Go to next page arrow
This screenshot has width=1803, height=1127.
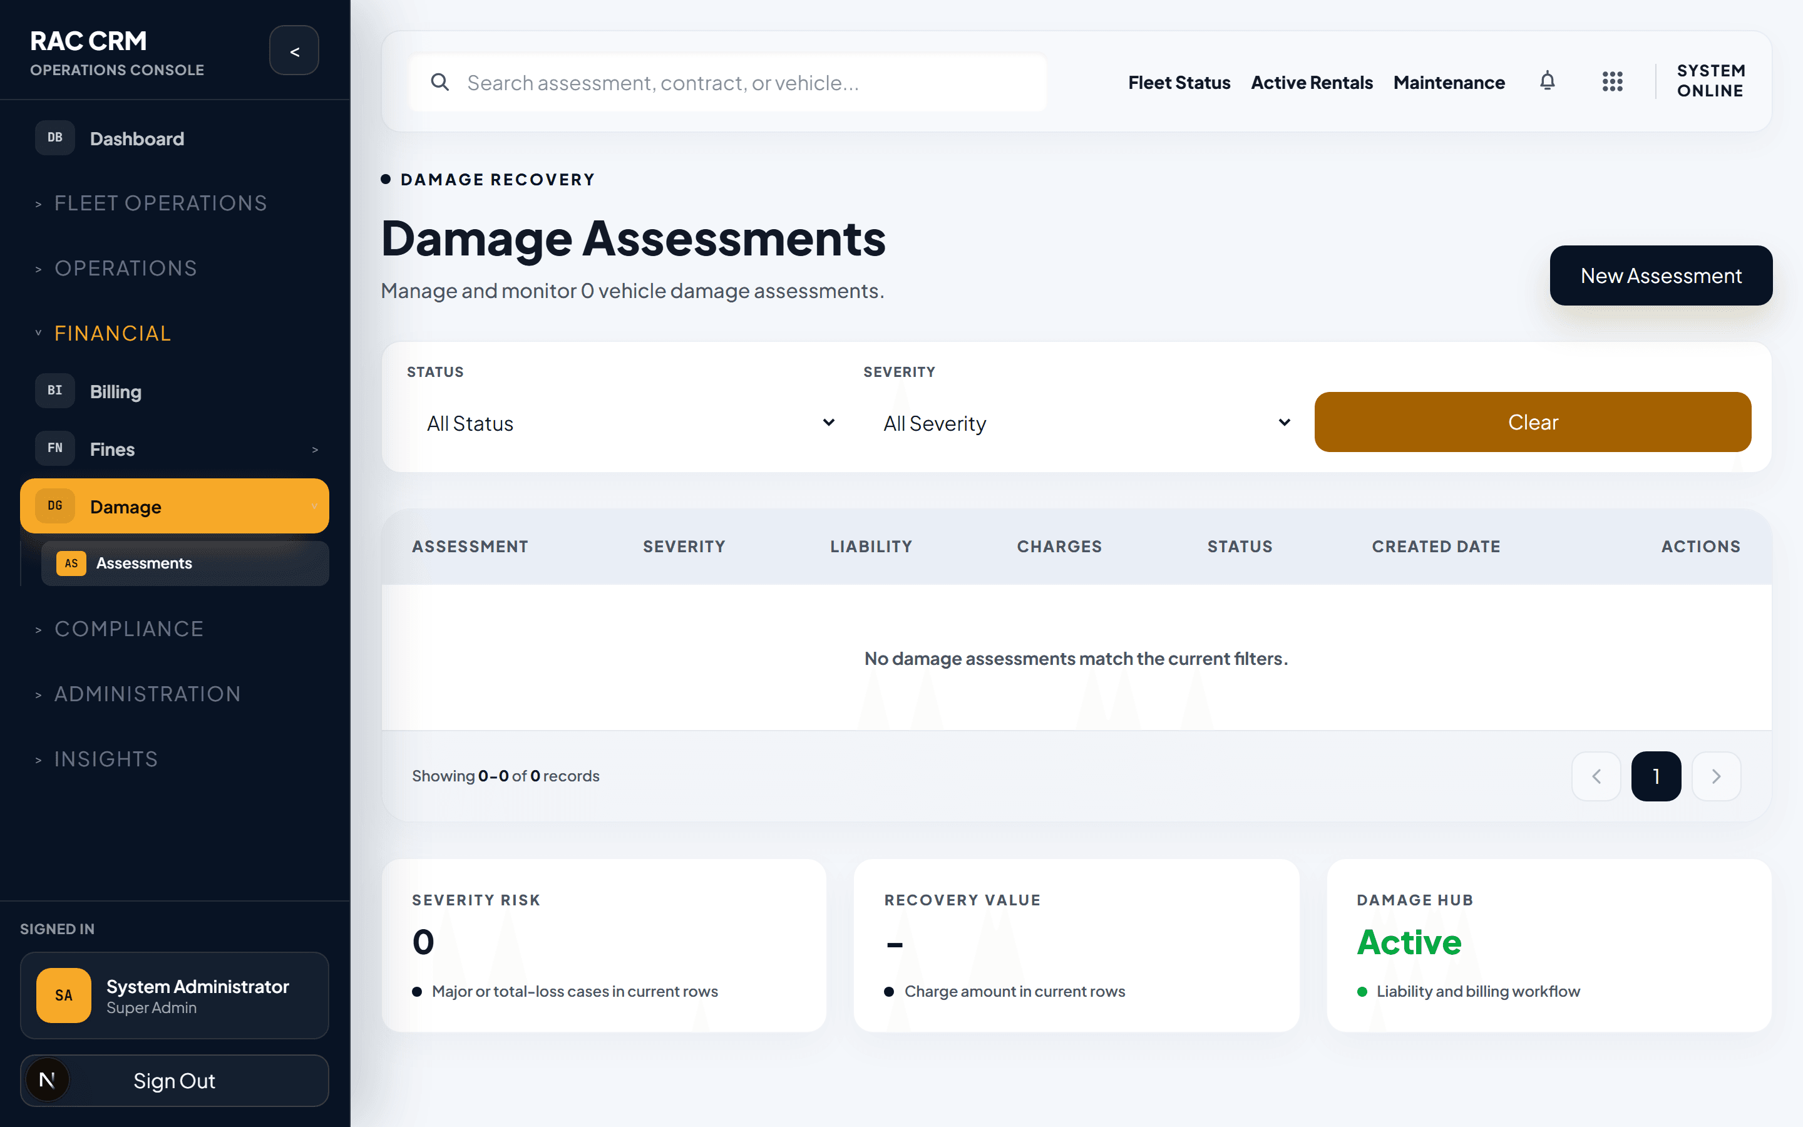1716,776
